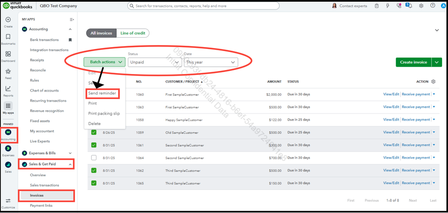This screenshot has width=448, height=213.
Task: Open the settings gear in header
Action: (x=421, y=6)
